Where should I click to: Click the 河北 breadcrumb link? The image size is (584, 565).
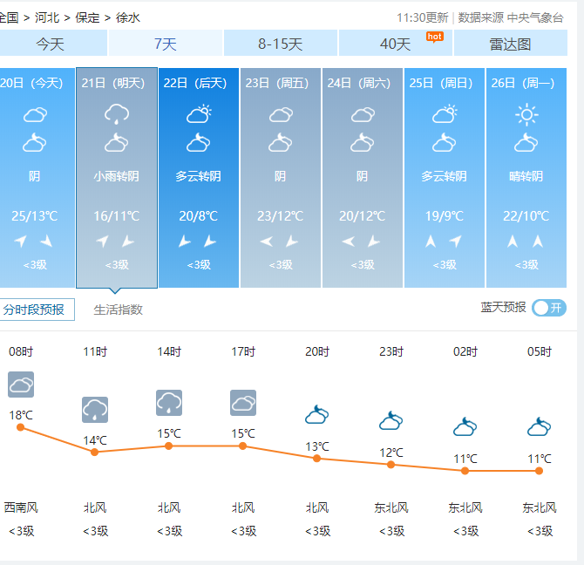click(x=48, y=17)
